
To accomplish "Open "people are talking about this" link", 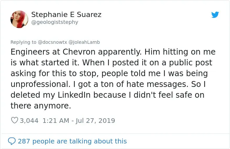I will 80,141.
